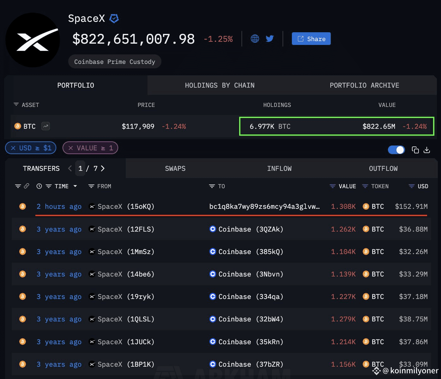Click the 1.262K value in 12FLS row
Viewport: 441px width, 379px height.
tap(343, 229)
